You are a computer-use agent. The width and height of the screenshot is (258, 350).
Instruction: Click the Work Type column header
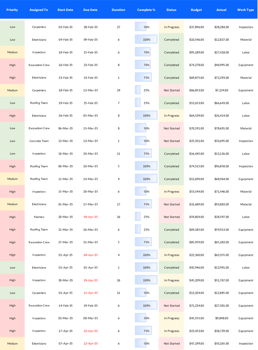point(245,10)
